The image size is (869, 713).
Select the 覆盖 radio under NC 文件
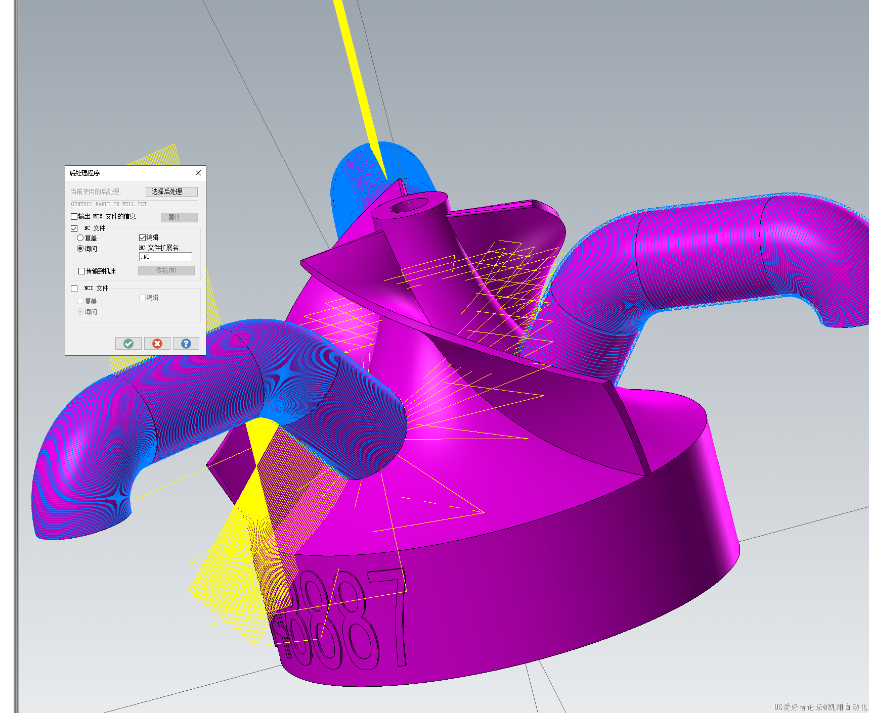80,238
